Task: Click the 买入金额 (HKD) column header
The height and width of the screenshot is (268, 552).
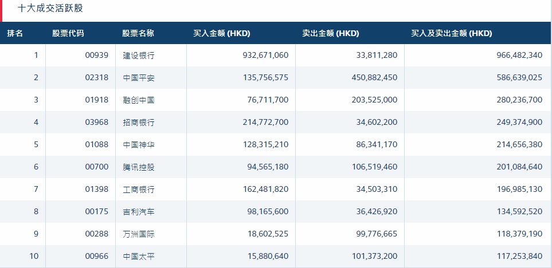Action: pyautogui.click(x=221, y=33)
